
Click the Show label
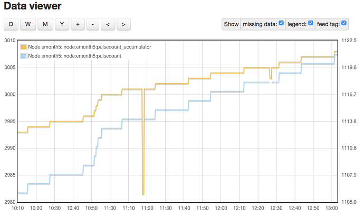[231, 24]
